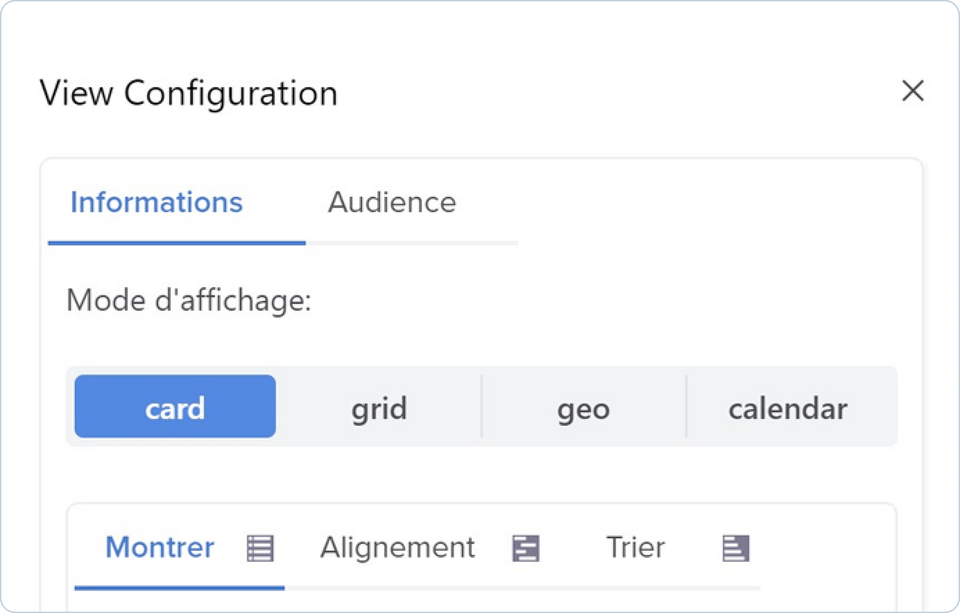Go to the Alignement sub-tab label

(397, 547)
